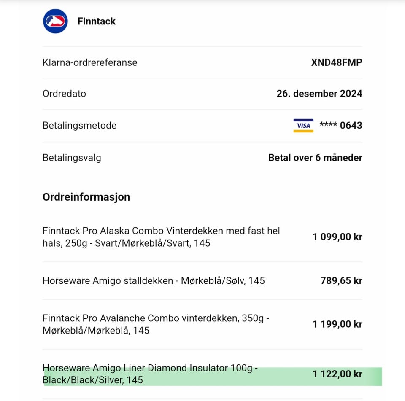Click card number ending 0643
Image resolution: width=405 pixels, height=401 pixels.
[x=341, y=126]
